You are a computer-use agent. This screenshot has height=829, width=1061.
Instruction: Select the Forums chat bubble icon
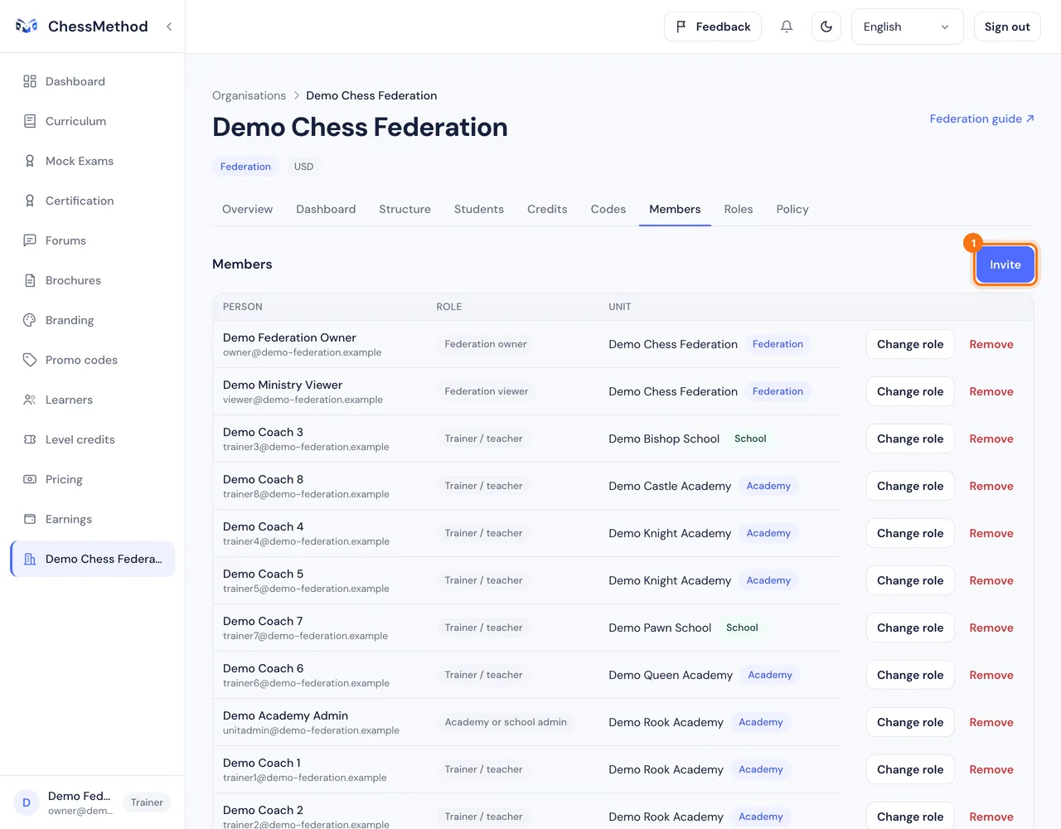[x=30, y=240]
